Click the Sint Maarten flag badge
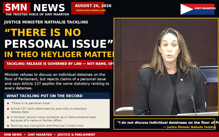Viewport: 219px width, 137px height. (197, 9)
